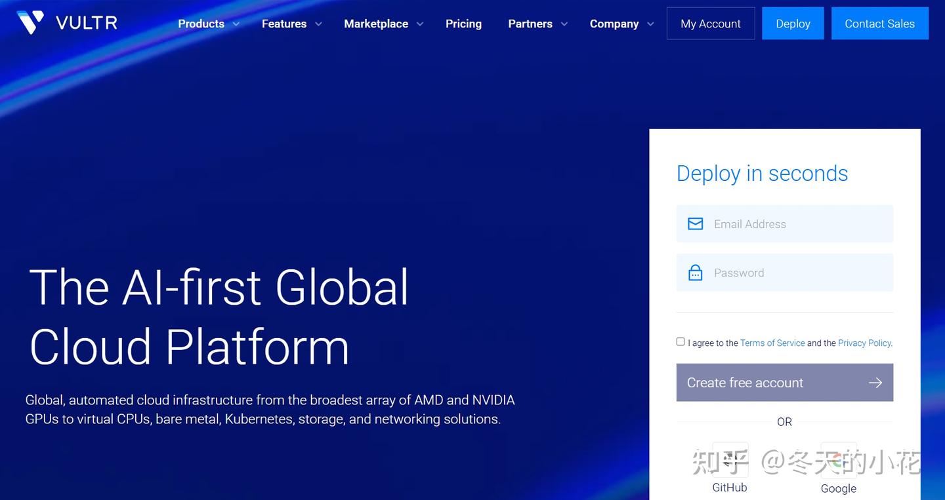The width and height of the screenshot is (945, 500).
Task: Open the Terms of Service link
Action: 772,343
